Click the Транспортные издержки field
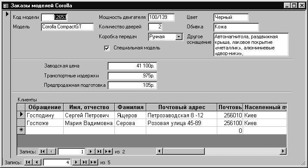The width and height of the screenshot is (308, 168). click(132, 76)
